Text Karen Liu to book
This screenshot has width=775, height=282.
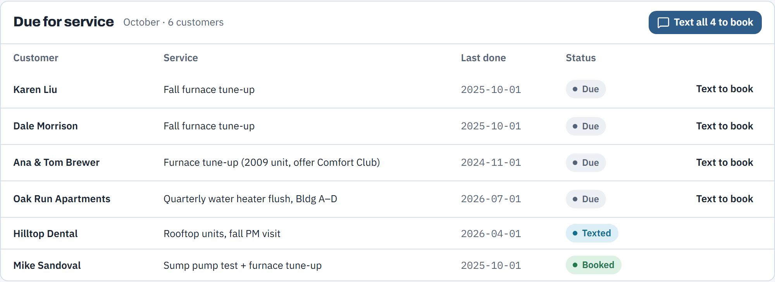pyautogui.click(x=724, y=89)
